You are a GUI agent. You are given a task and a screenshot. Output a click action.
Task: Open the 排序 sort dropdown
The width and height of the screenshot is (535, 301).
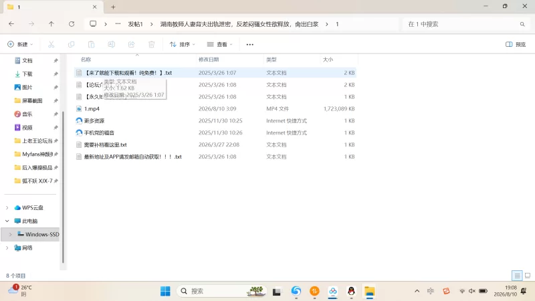(x=182, y=44)
